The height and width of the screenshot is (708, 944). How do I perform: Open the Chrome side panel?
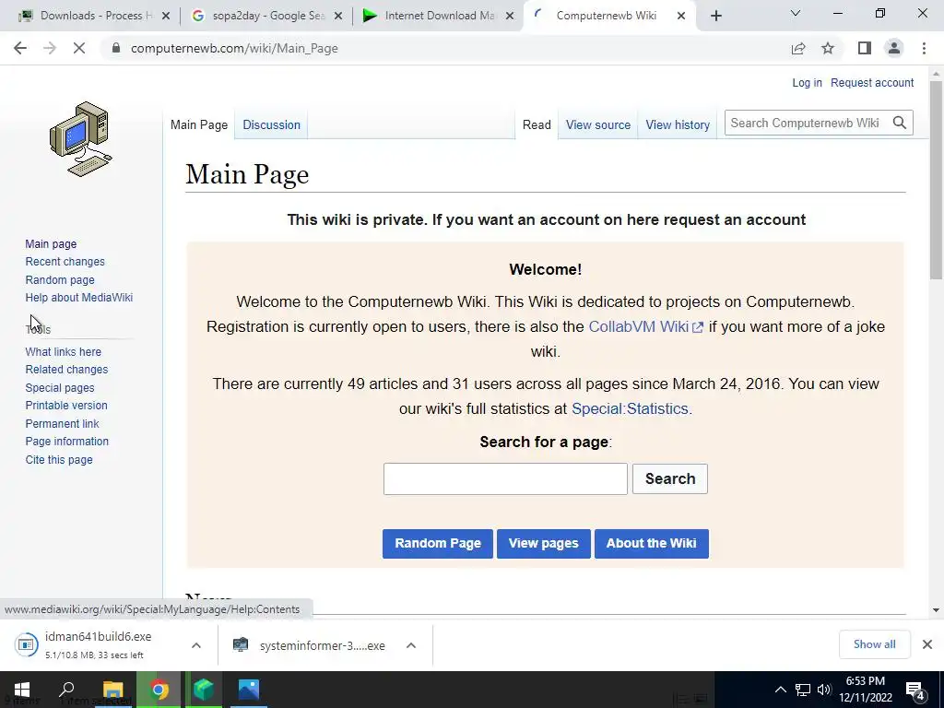click(865, 48)
